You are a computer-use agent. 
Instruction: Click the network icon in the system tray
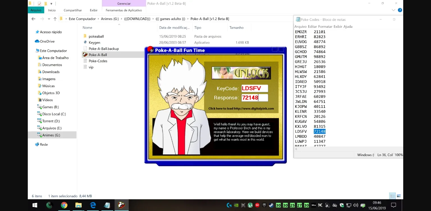tap(349, 205)
